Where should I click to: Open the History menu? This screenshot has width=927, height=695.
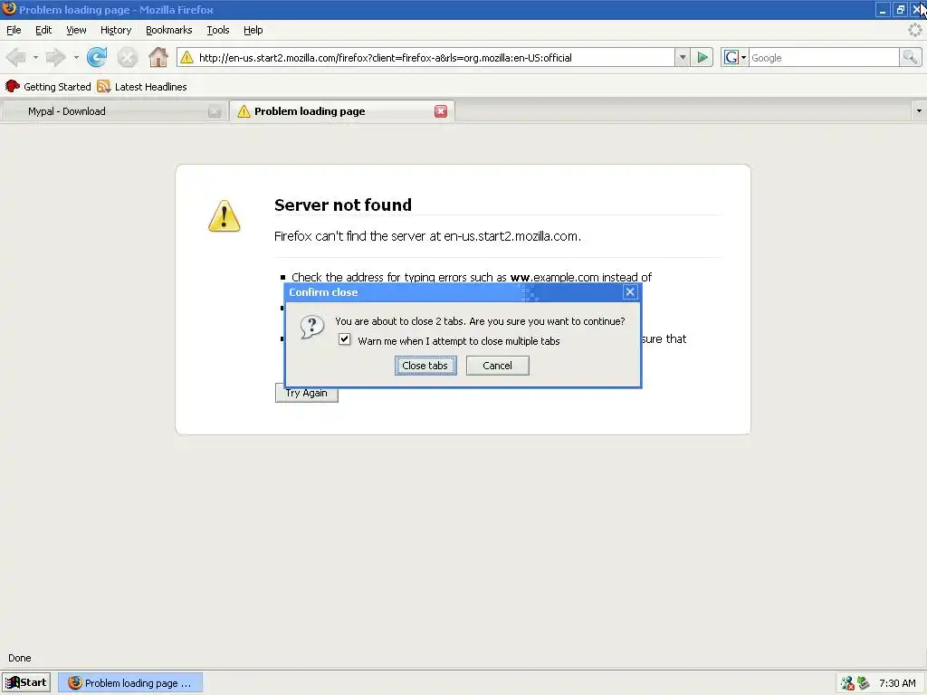(x=116, y=30)
